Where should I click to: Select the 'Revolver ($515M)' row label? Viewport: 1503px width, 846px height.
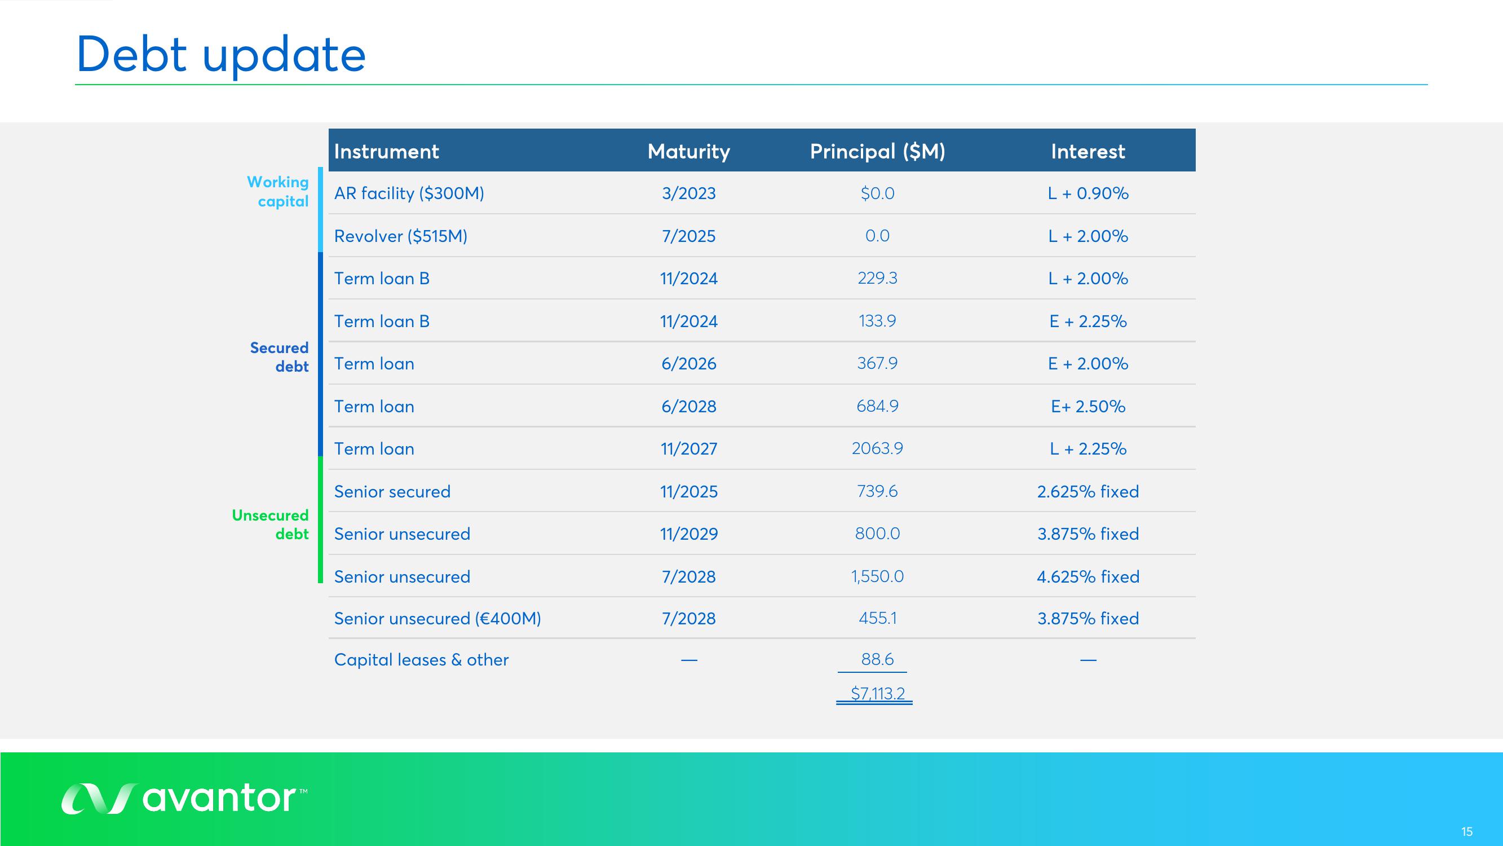click(x=401, y=236)
